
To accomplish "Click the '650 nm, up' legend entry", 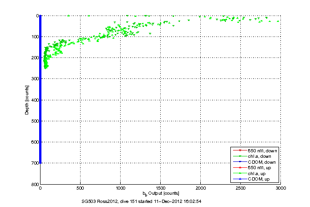I will [x=252, y=168].
